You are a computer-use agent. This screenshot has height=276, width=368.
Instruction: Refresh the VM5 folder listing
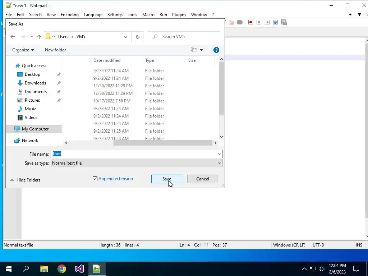(138, 37)
